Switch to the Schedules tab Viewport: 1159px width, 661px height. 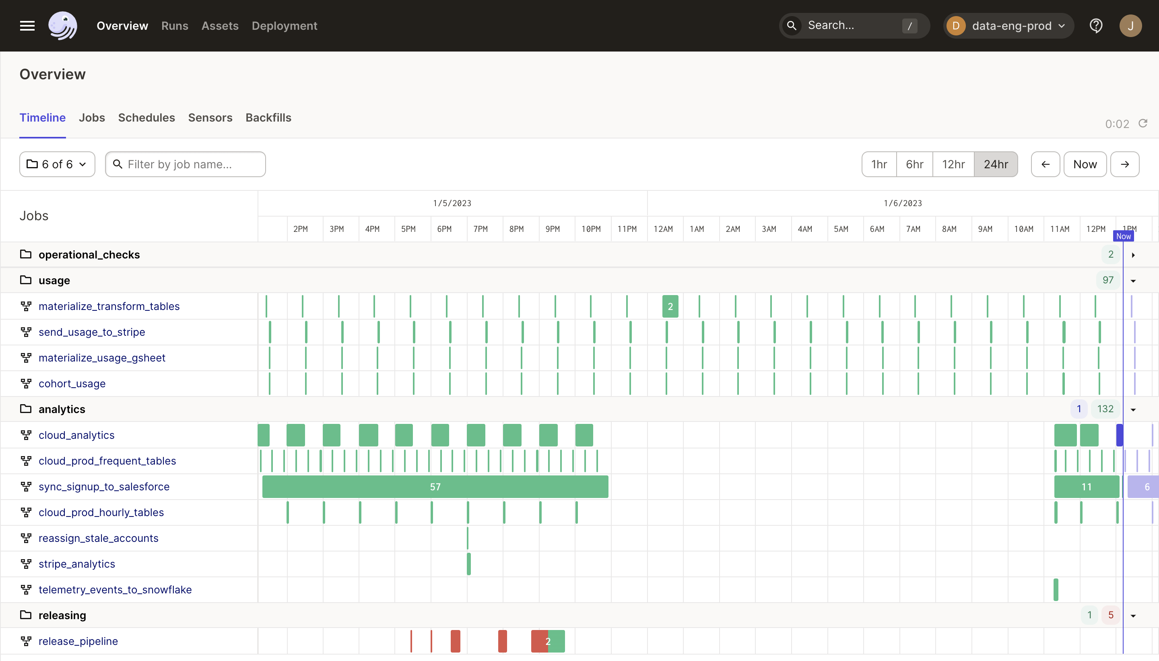point(146,118)
